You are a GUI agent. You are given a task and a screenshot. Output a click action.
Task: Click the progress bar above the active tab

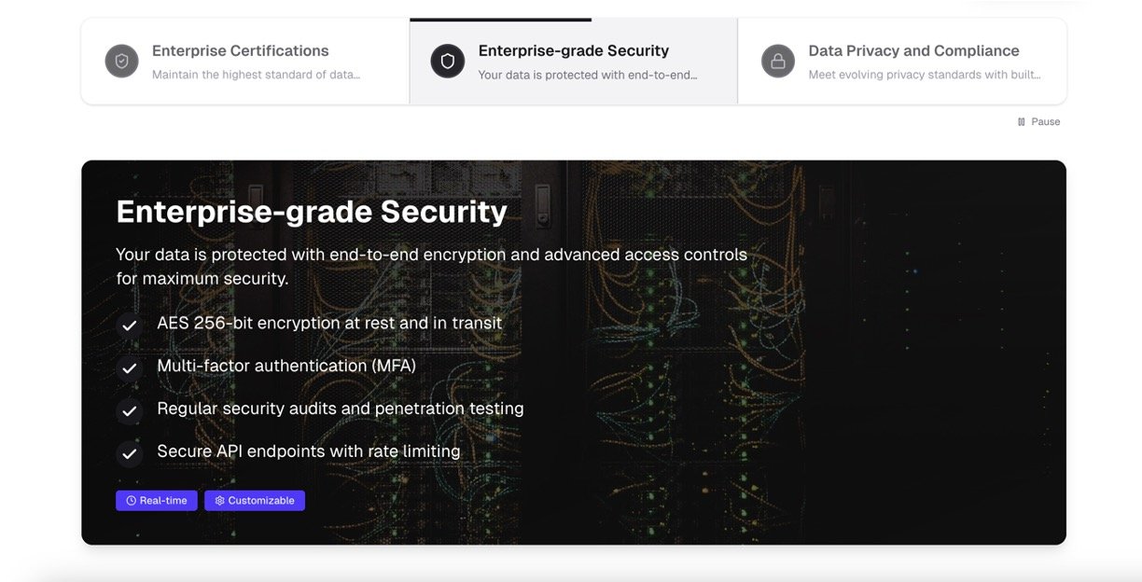coord(500,20)
